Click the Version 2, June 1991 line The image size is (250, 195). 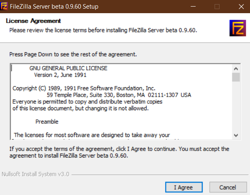60,75
